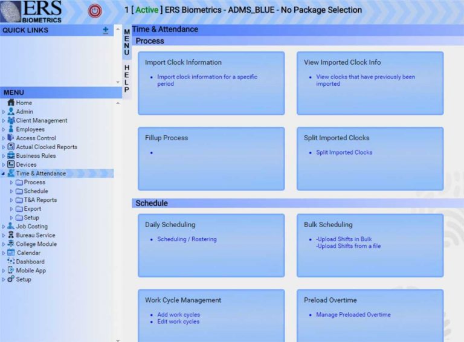Screen dimensions: 464x342
Task: Expand the Schedule subfolder arrow
Action: pyautogui.click(x=11, y=192)
